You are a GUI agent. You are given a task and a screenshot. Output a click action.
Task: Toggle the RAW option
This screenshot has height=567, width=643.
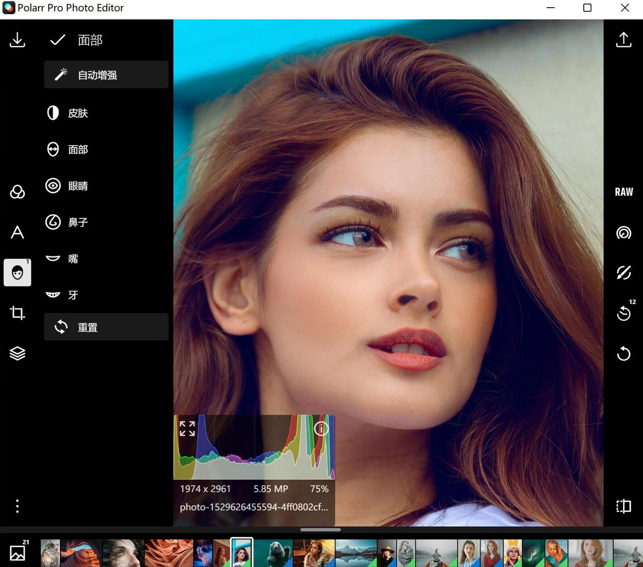point(624,192)
